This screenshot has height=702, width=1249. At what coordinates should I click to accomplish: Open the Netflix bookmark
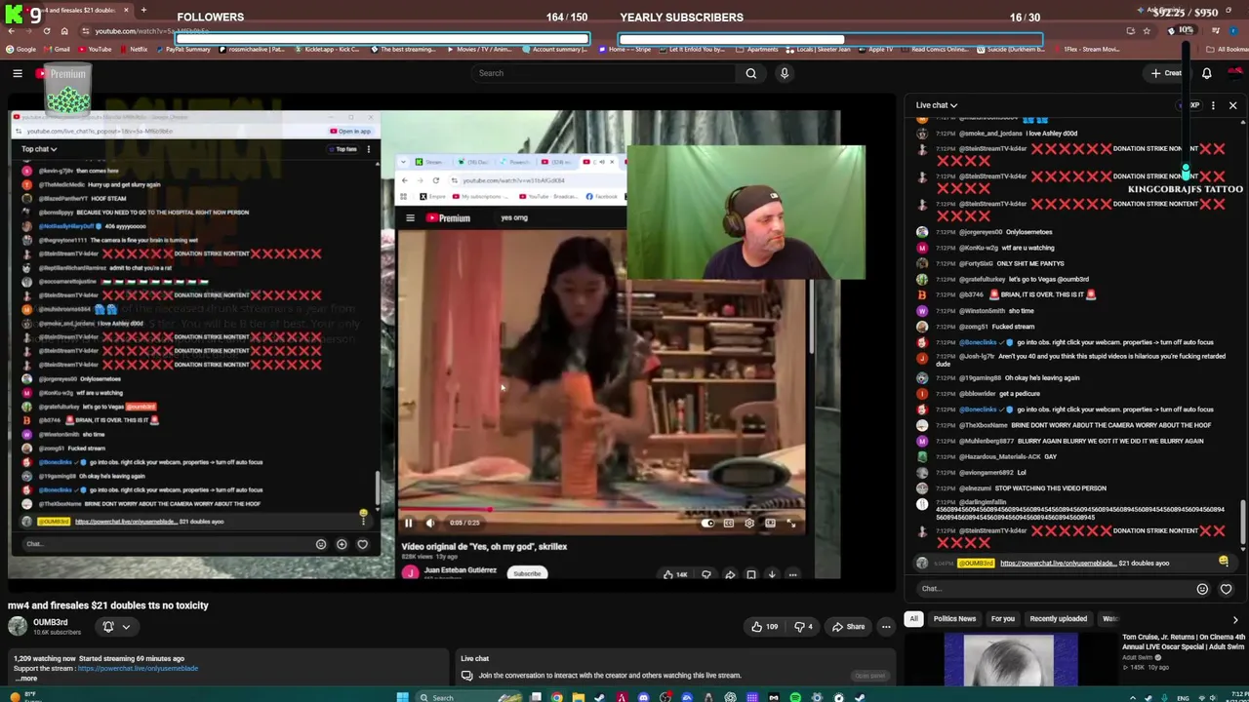coord(134,49)
